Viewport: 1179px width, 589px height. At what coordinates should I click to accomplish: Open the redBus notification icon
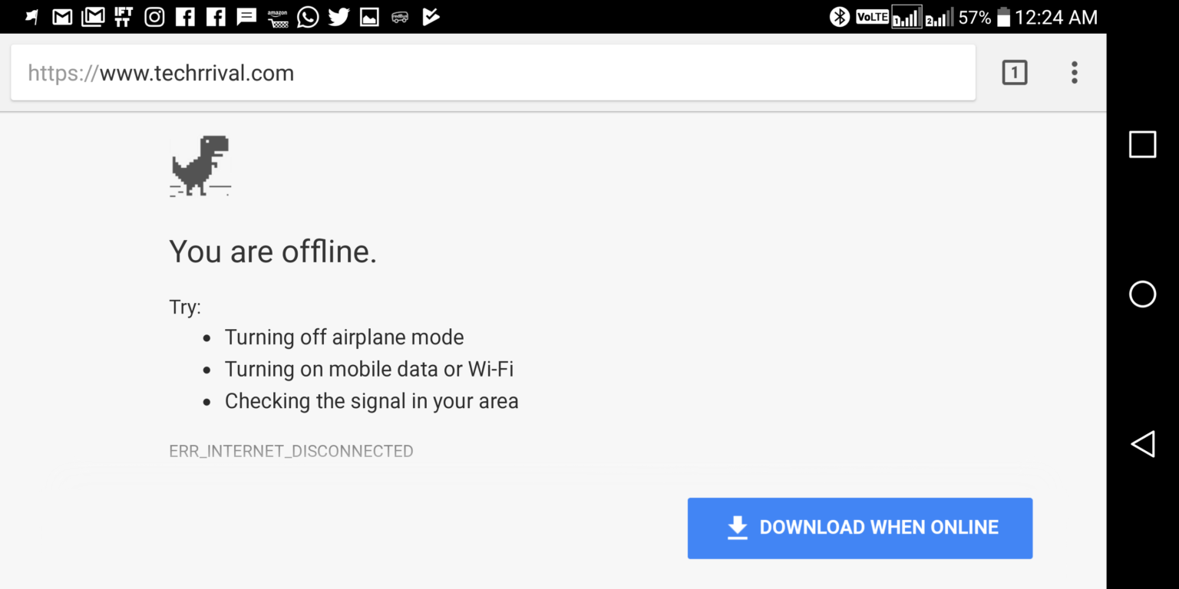coord(400,16)
